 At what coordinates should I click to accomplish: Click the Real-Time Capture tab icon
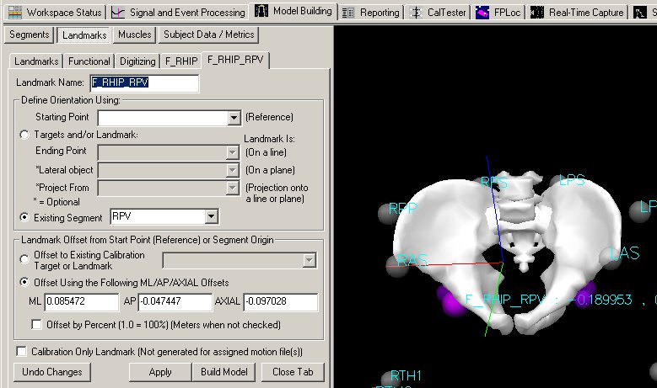pyautogui.click(x=536, y=13)
